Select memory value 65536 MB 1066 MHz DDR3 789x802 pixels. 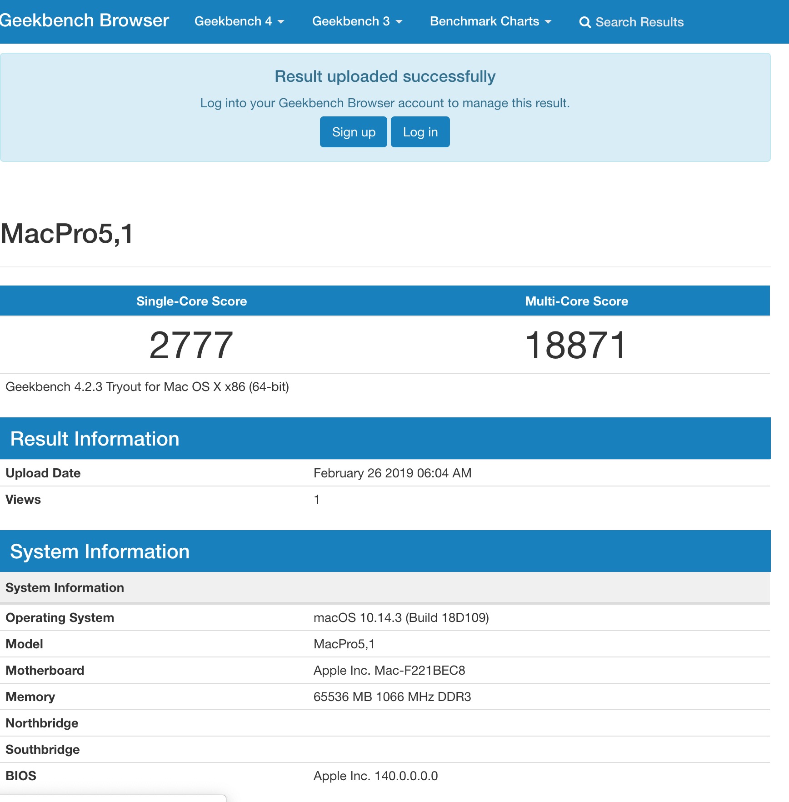(x=392, y=697)
